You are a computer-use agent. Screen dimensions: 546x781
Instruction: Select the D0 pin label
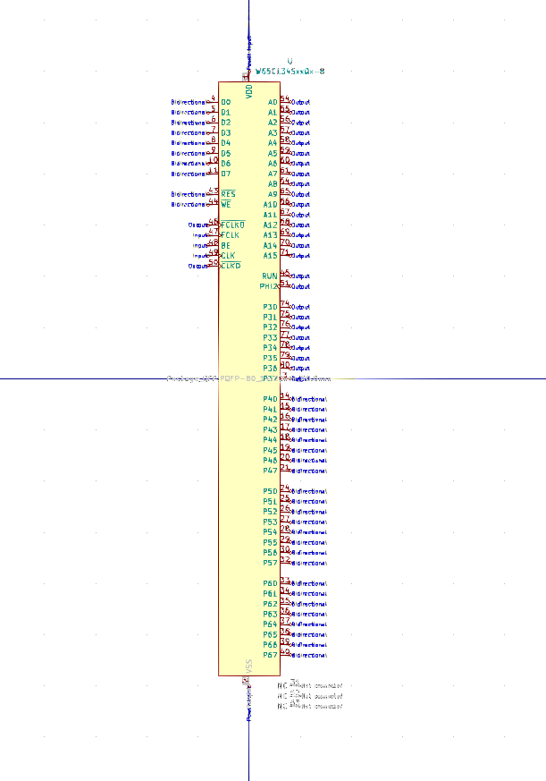pos(226,102)
